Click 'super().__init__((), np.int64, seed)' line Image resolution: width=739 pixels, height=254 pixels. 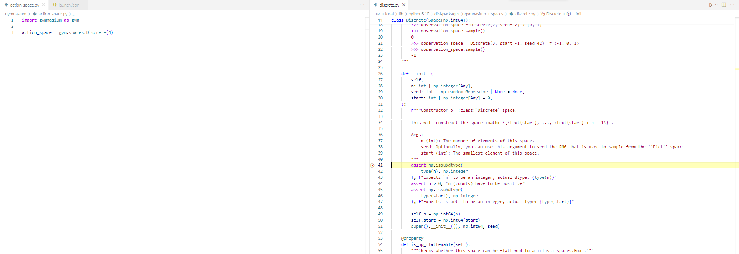pos(455,226)
